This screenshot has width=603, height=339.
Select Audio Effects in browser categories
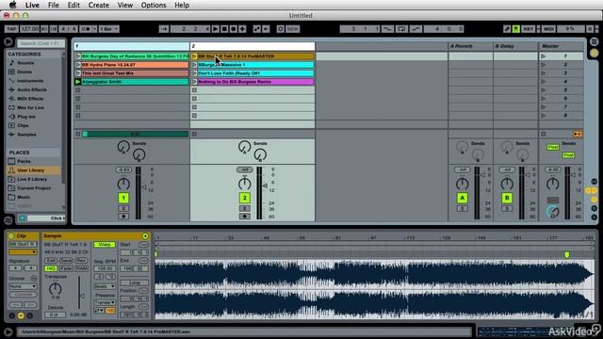[x=32, y=89]
